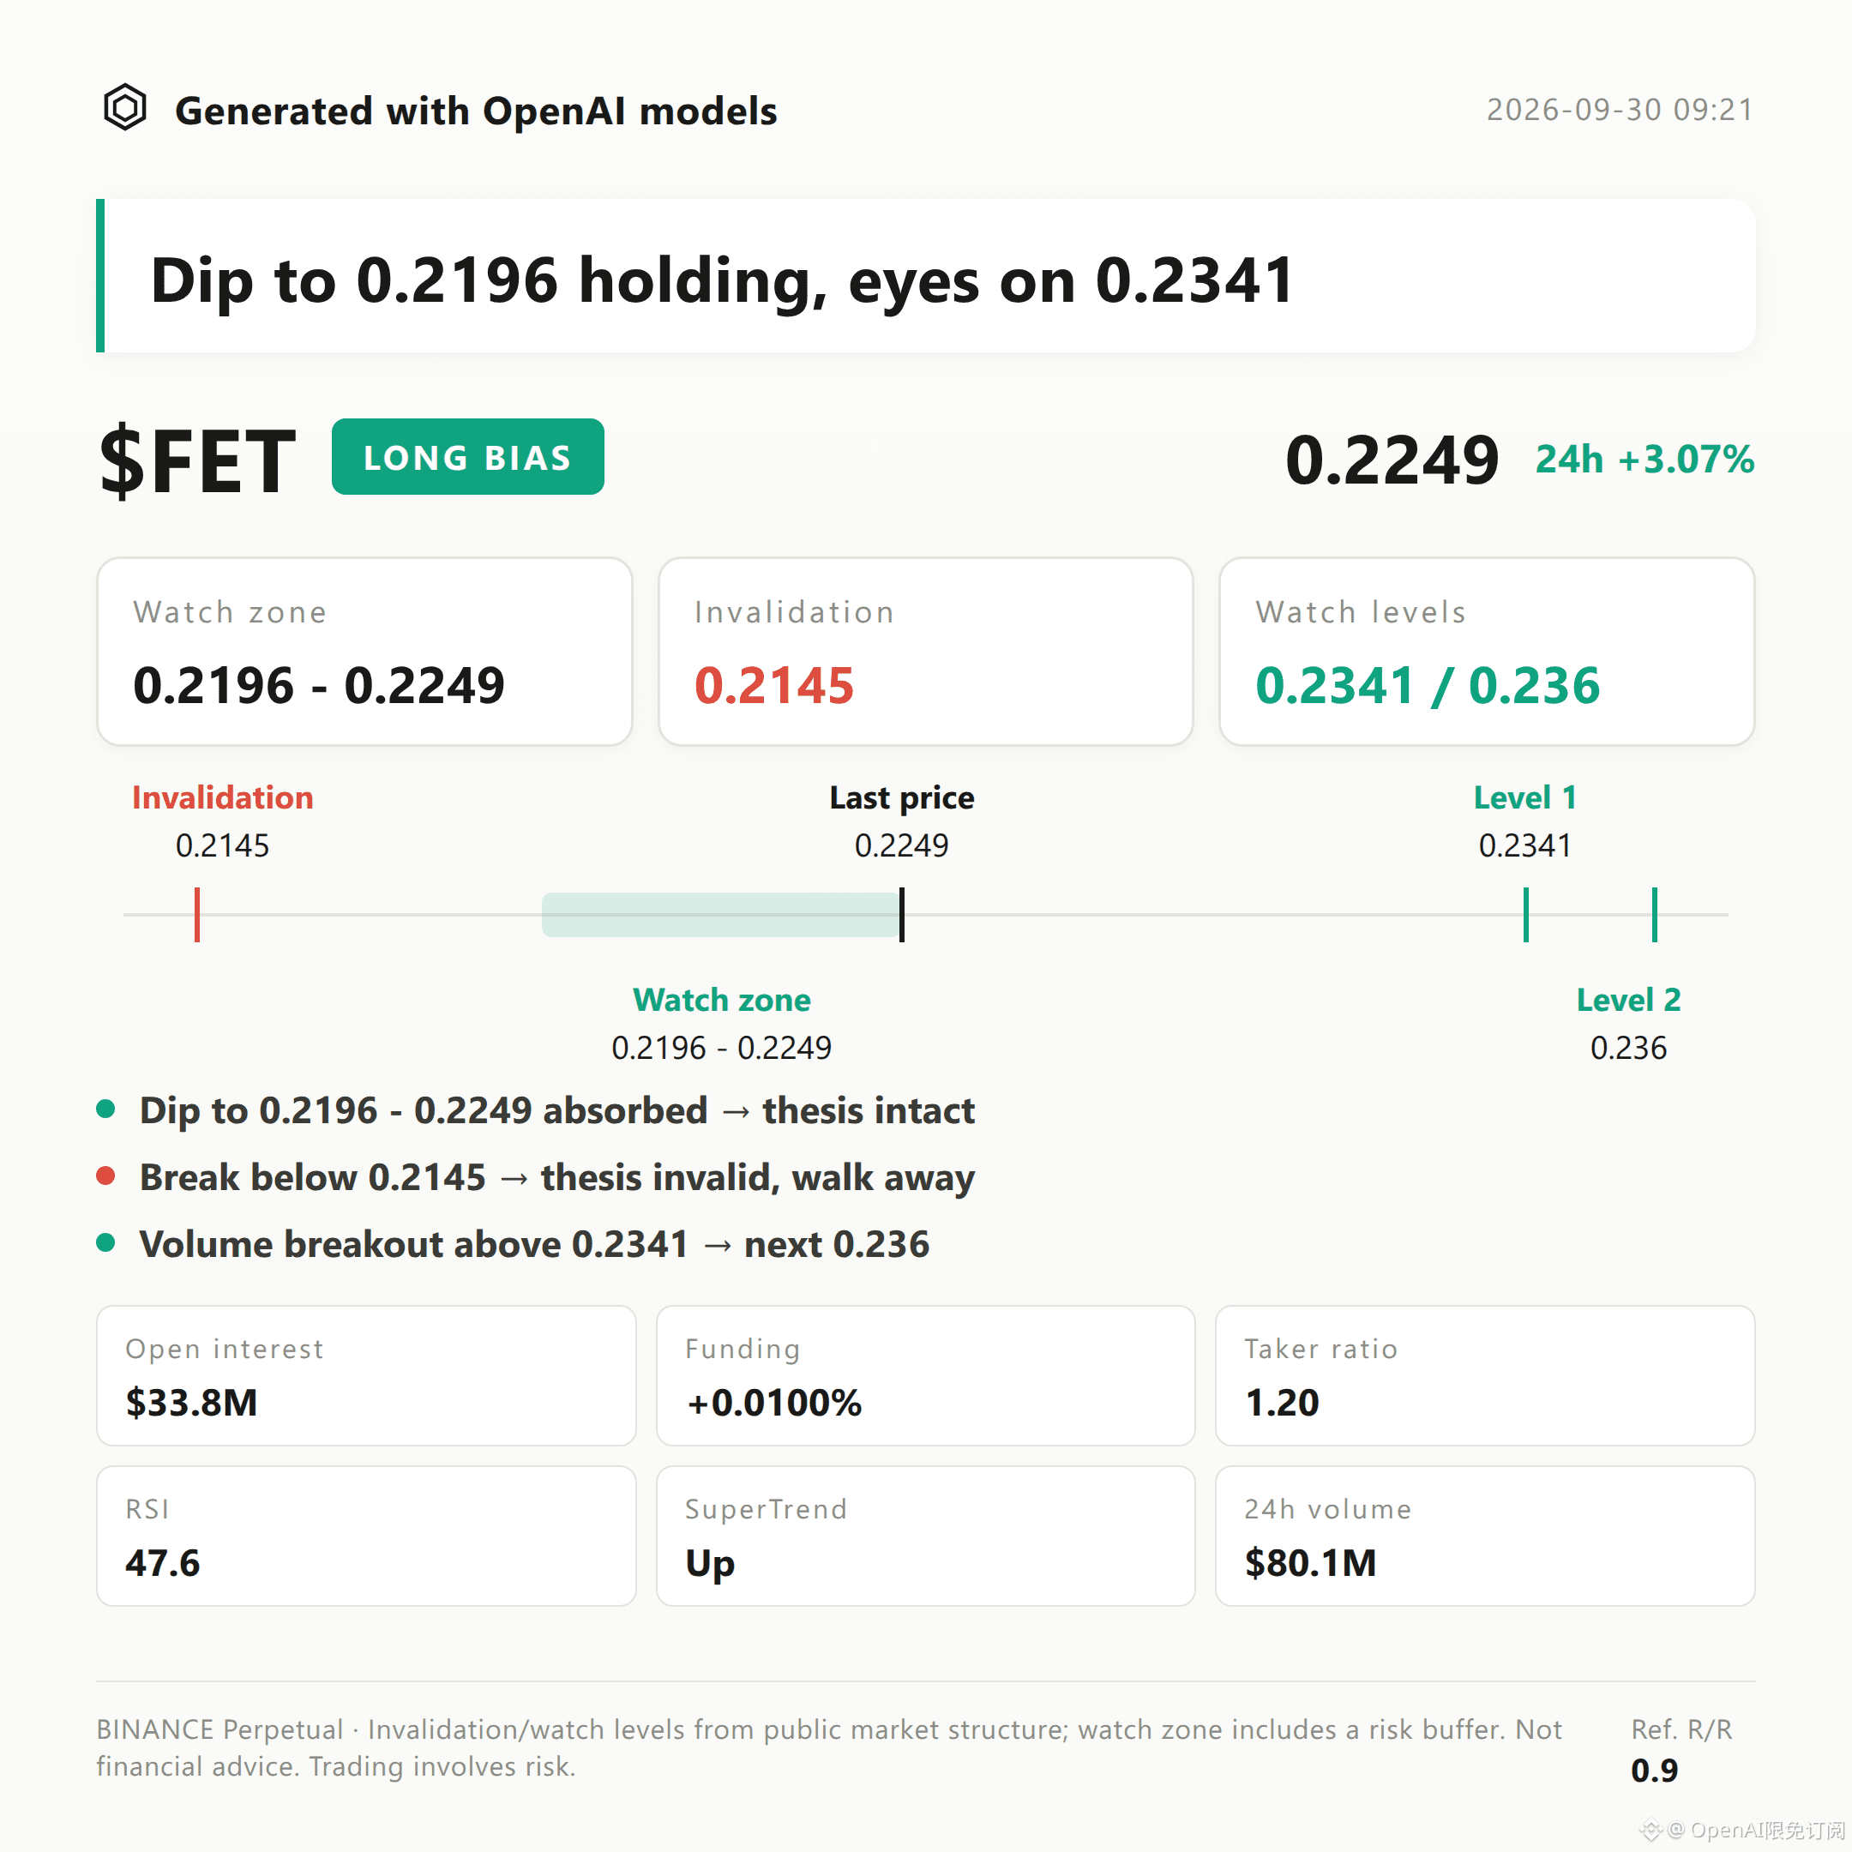Click the Level 2 green tick at 0.236
Image resolution: width=1852 pixels, height=1852 pixels.
[1655, 915]
